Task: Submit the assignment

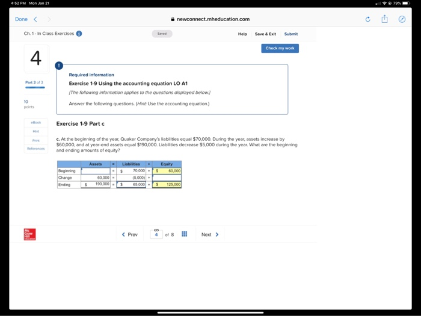Action: pos(291,34)
